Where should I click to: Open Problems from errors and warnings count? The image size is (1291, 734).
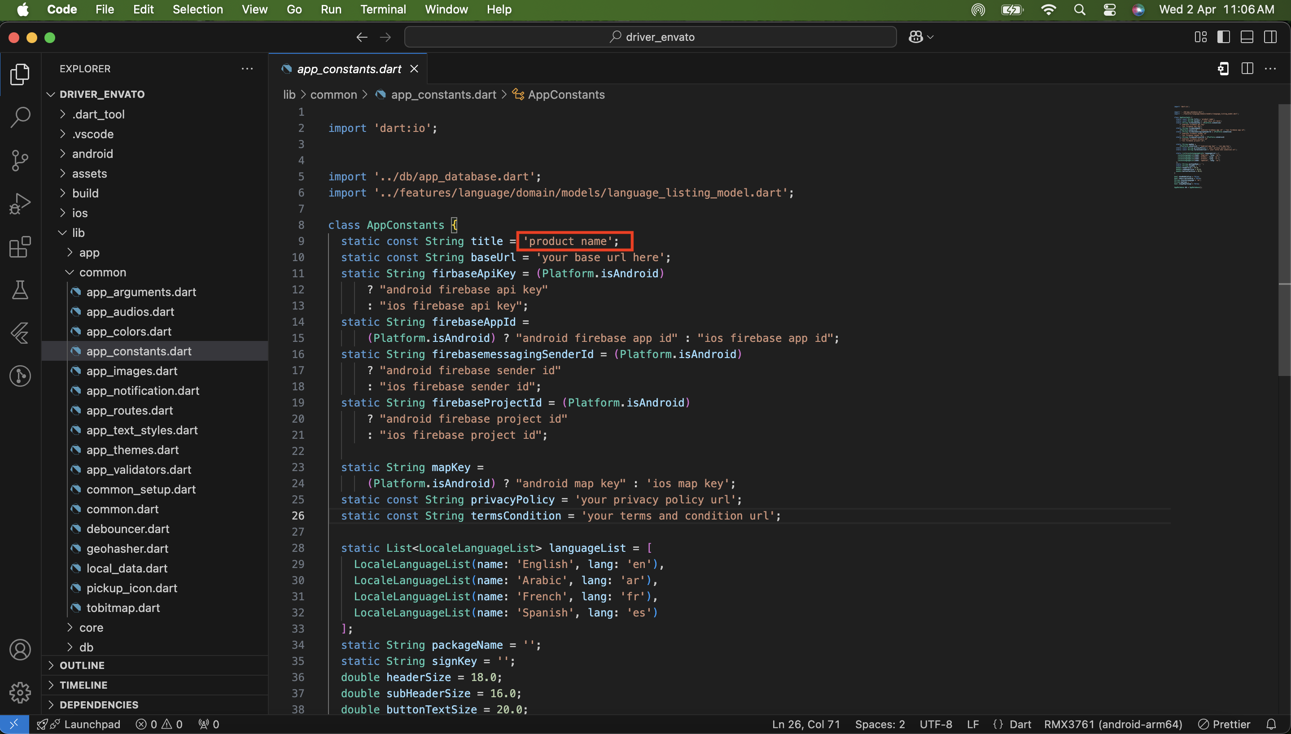[x=159, y=725]
